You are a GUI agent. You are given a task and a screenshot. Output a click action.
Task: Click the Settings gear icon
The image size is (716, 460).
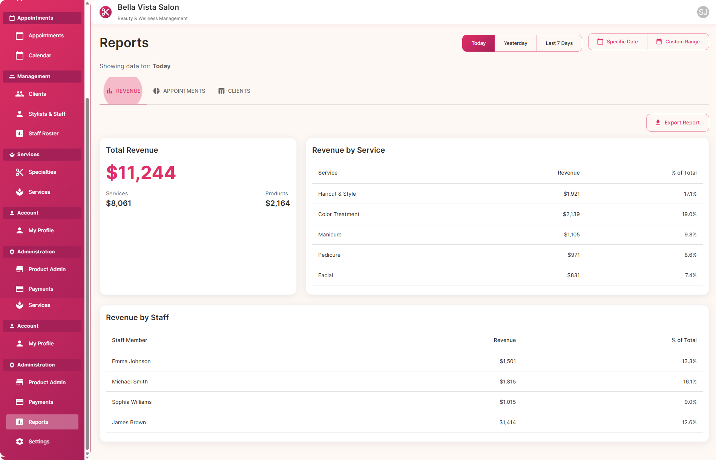20,441
